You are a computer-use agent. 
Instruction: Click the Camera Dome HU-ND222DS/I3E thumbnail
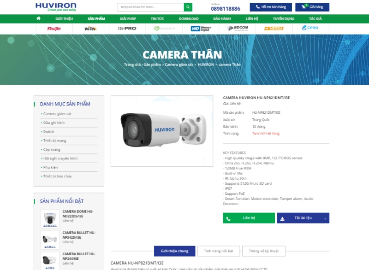click(x=50, y=219)
